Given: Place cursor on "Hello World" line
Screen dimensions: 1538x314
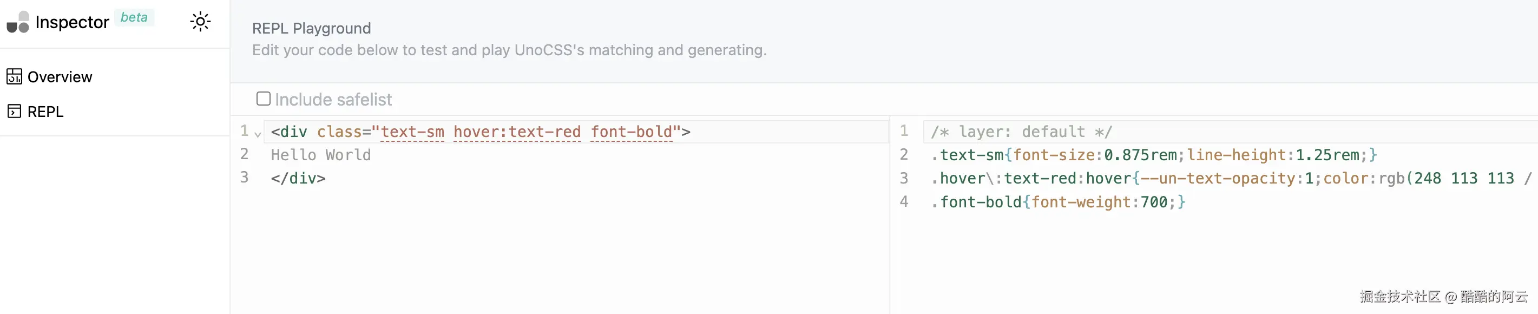Looking at the screenshot, I should [x=320, y=155].
